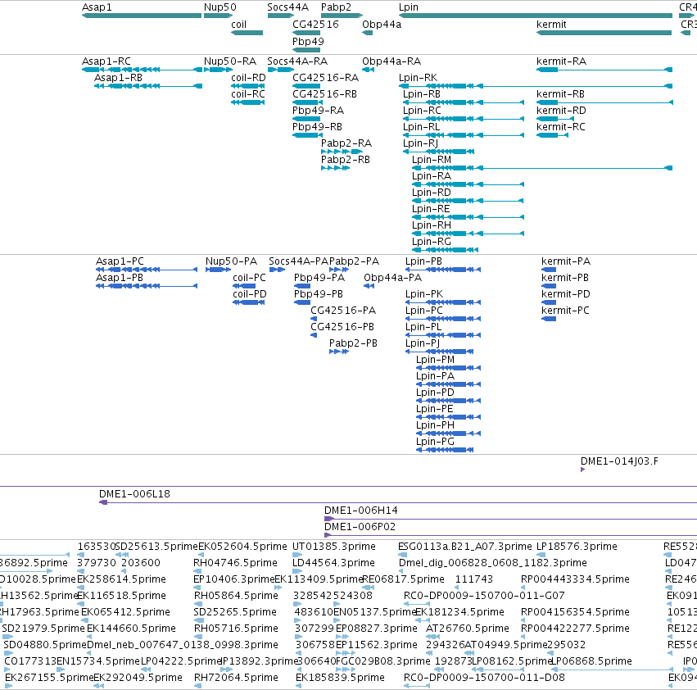The image size is (697, 690).
Task: Select EST EK185839.5prime
Action: 340,678
